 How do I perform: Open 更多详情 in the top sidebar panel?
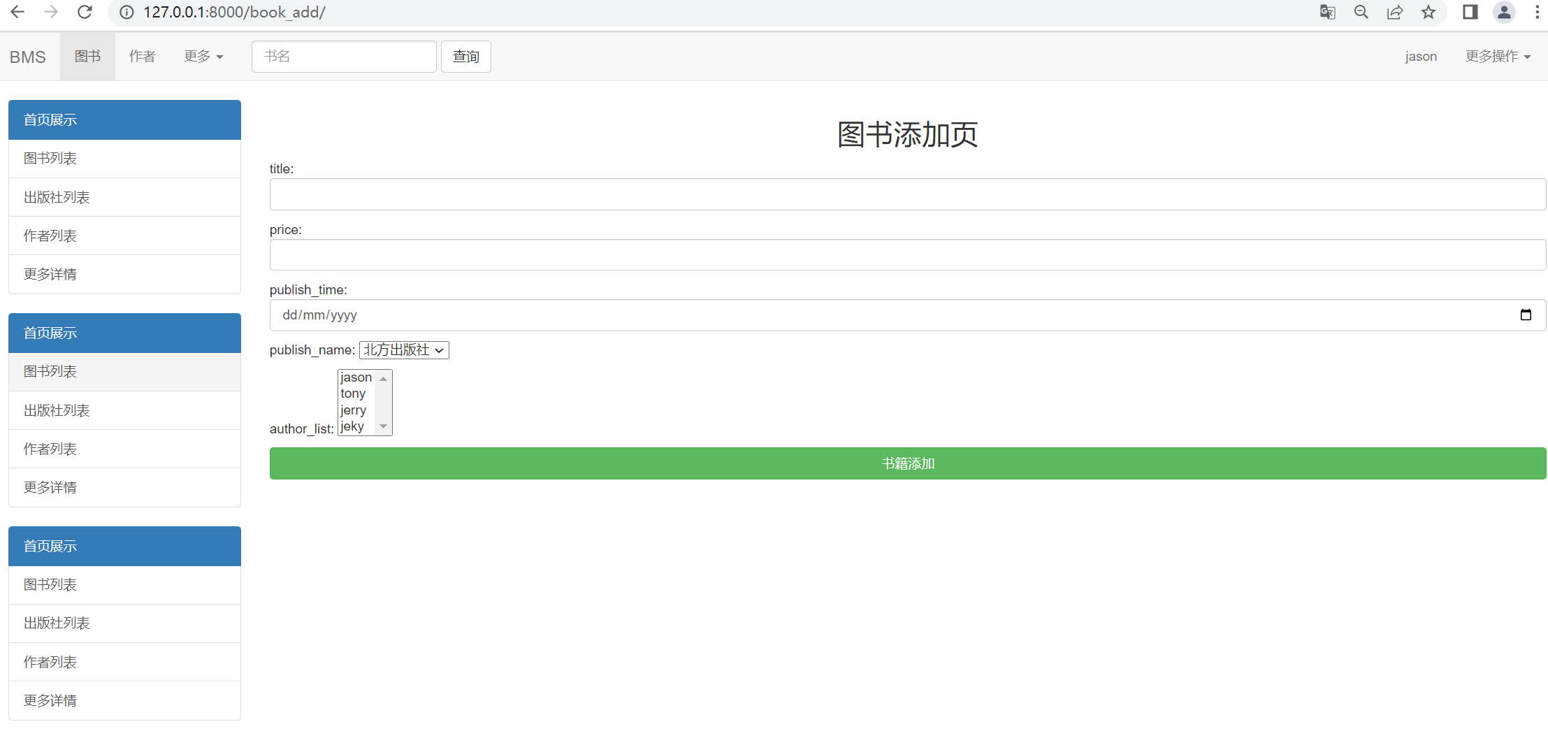point(124,275)
